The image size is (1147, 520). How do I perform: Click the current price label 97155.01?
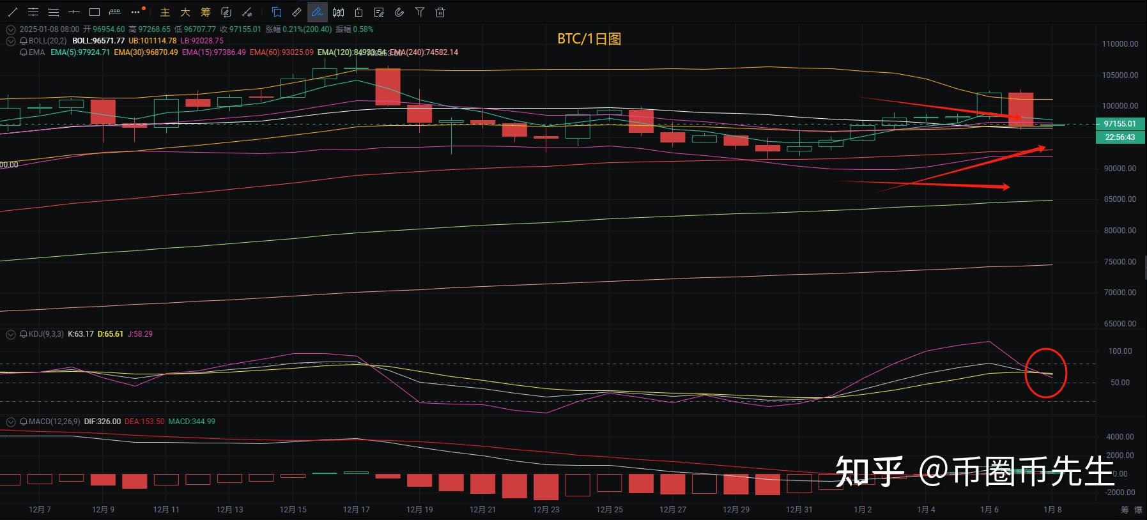[1120, 124]
